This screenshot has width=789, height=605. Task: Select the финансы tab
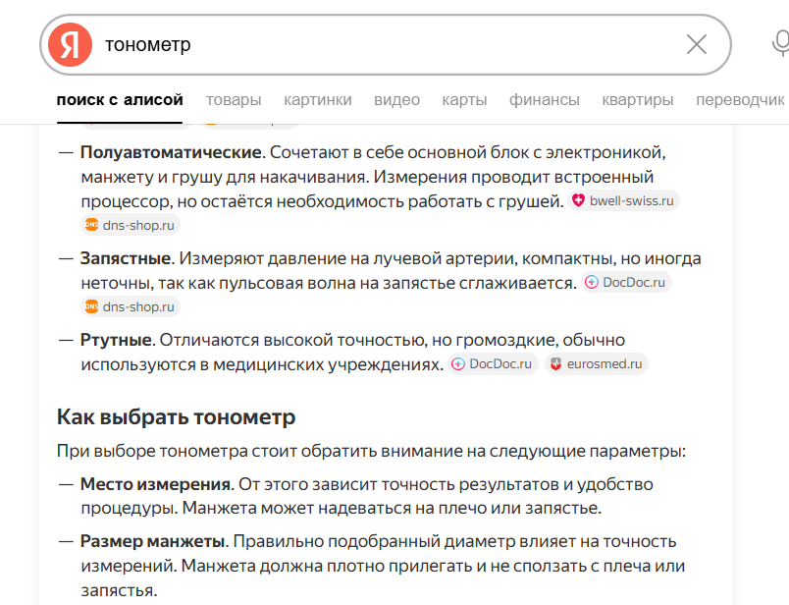pyautogui.click(x=545, y=100)
